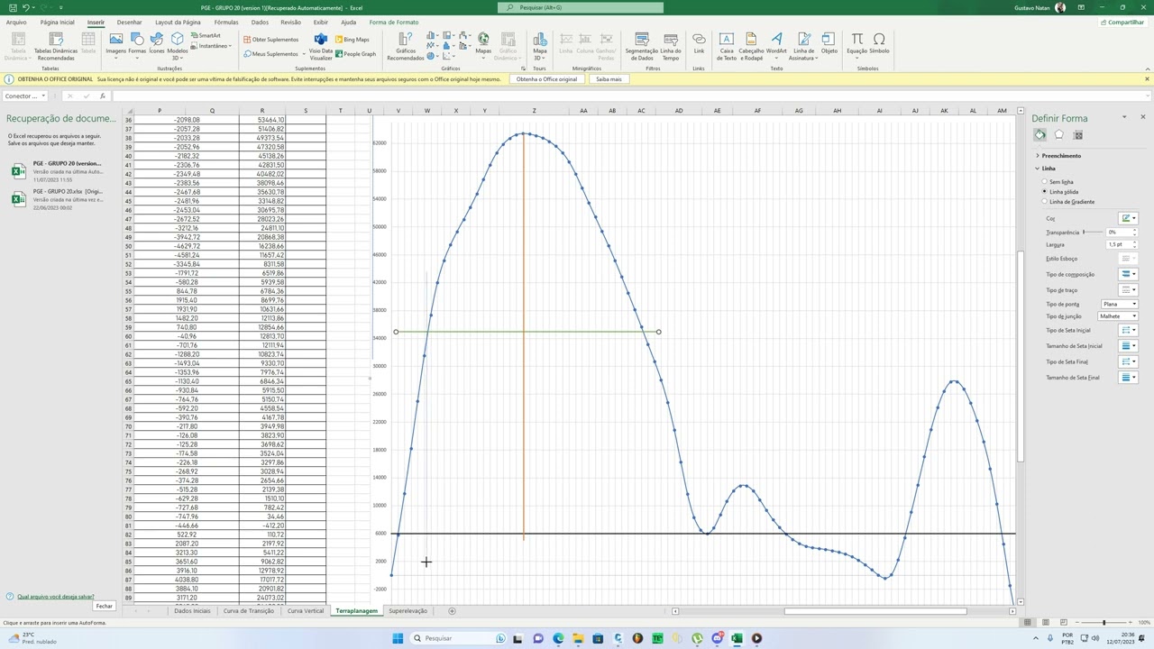Open Windows Start menu on taskbar

pos(398,638)
